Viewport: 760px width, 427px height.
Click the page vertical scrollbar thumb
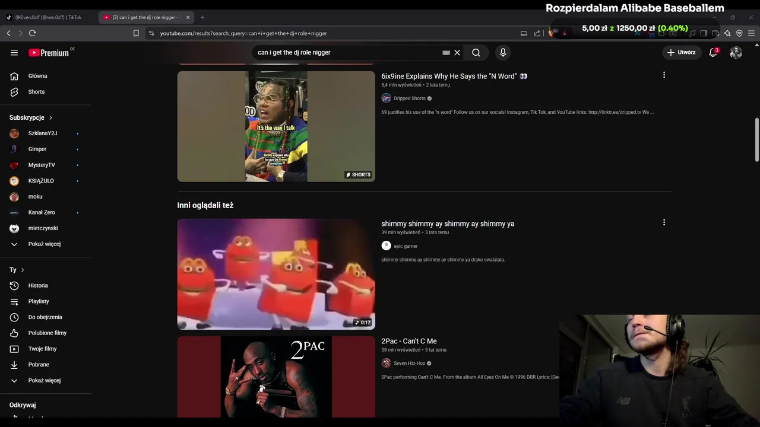coord(757,139)
